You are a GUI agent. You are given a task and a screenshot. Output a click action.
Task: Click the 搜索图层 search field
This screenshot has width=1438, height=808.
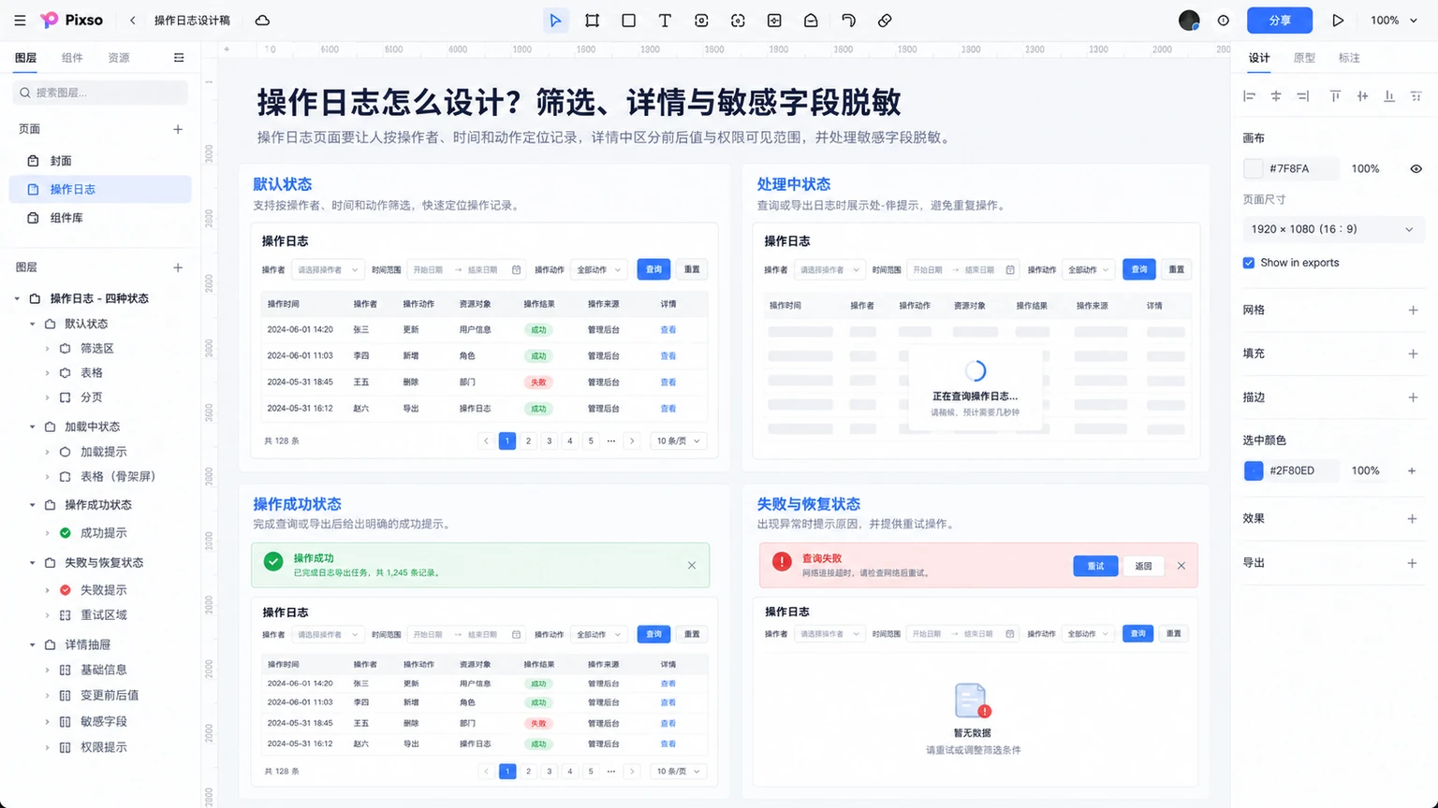[x=100, y=93]
